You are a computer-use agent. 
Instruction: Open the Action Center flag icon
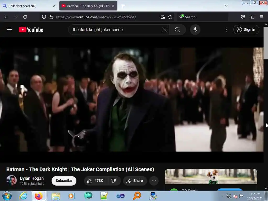coord(241,196)
